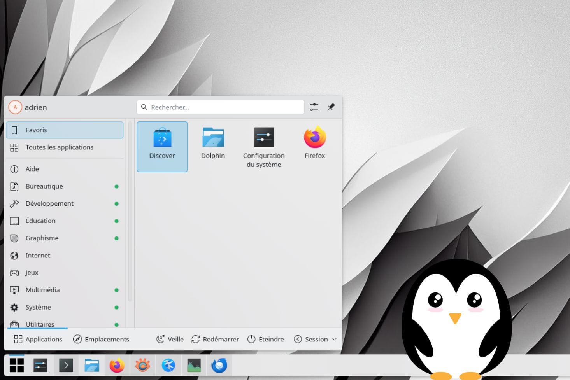Open the menu configuration settings icon
Screen dimensions: 570x380
click(314, 107)
